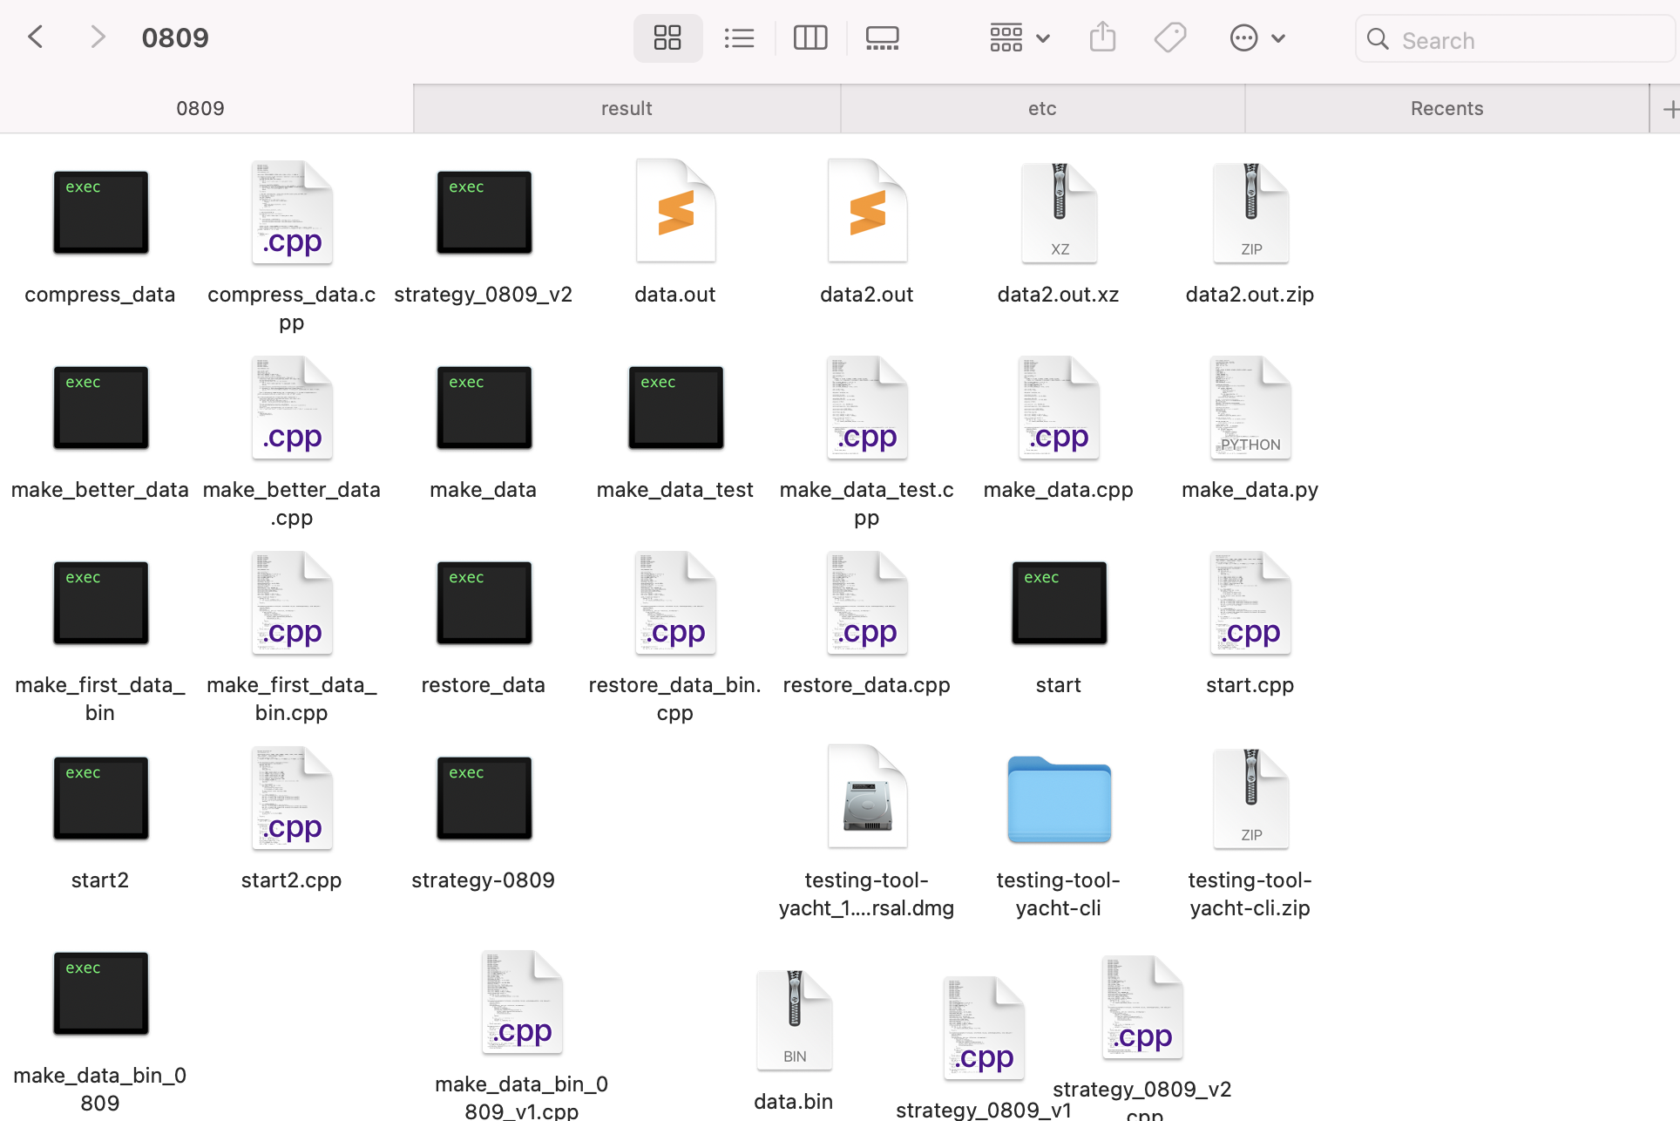Click the Edit Tags icon
The image size is (1680, 1121).
1169,37
